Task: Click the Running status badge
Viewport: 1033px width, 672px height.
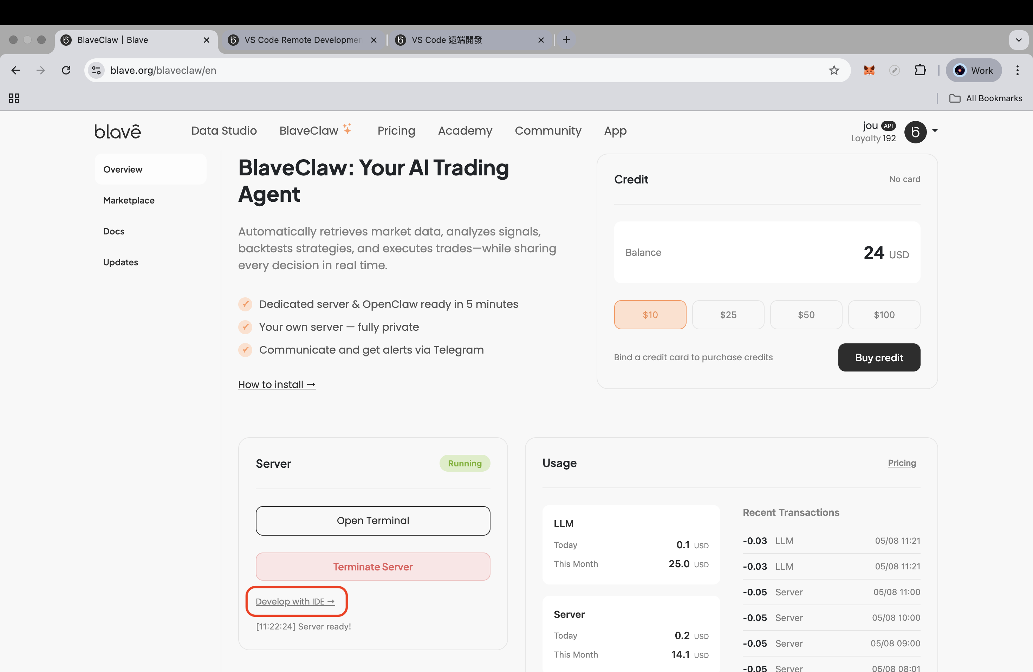Action: point(464,463)
